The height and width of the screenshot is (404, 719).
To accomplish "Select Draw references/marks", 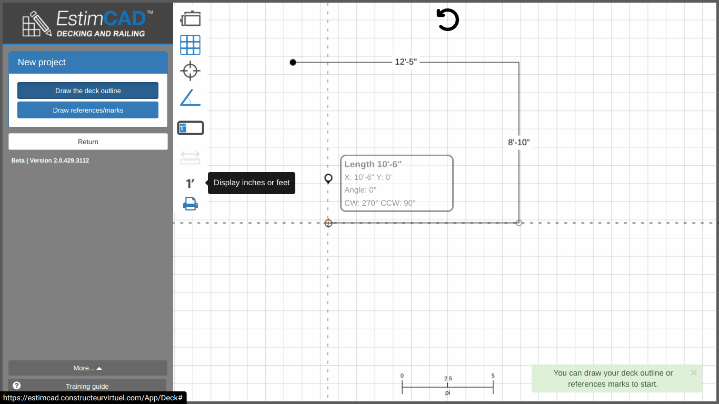I will pos(88,110).
